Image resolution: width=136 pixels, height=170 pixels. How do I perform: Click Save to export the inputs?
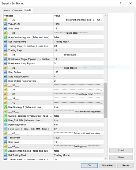[121, 157]
